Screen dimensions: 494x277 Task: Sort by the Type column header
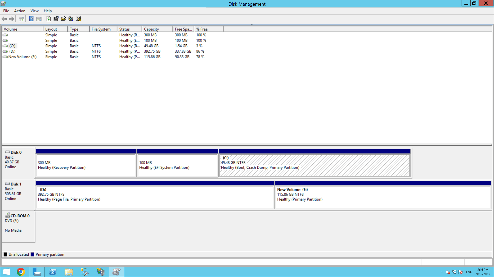pyautogui.click(x=78, y=29)
